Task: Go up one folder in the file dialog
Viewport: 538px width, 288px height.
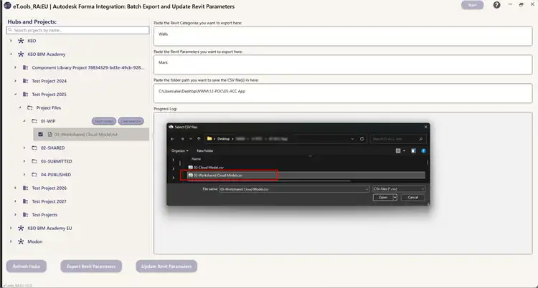Action: pos(199,139)
